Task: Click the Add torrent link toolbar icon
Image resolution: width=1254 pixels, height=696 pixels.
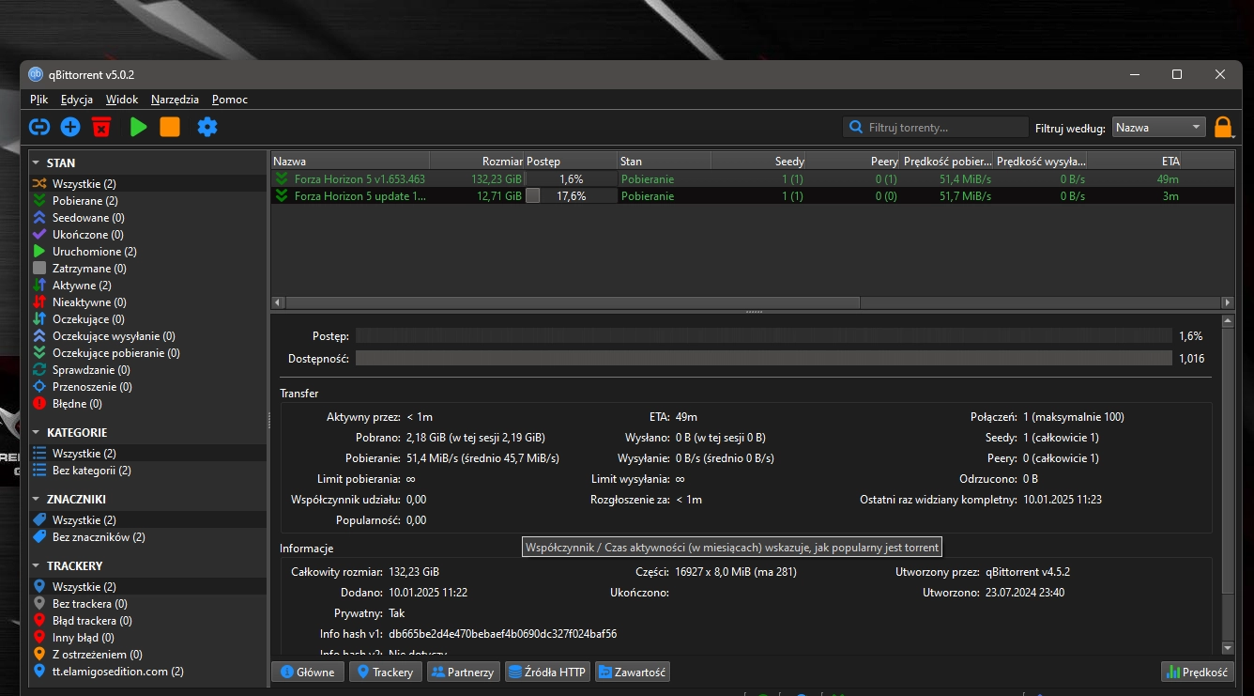Action: (x=39, y=127)
